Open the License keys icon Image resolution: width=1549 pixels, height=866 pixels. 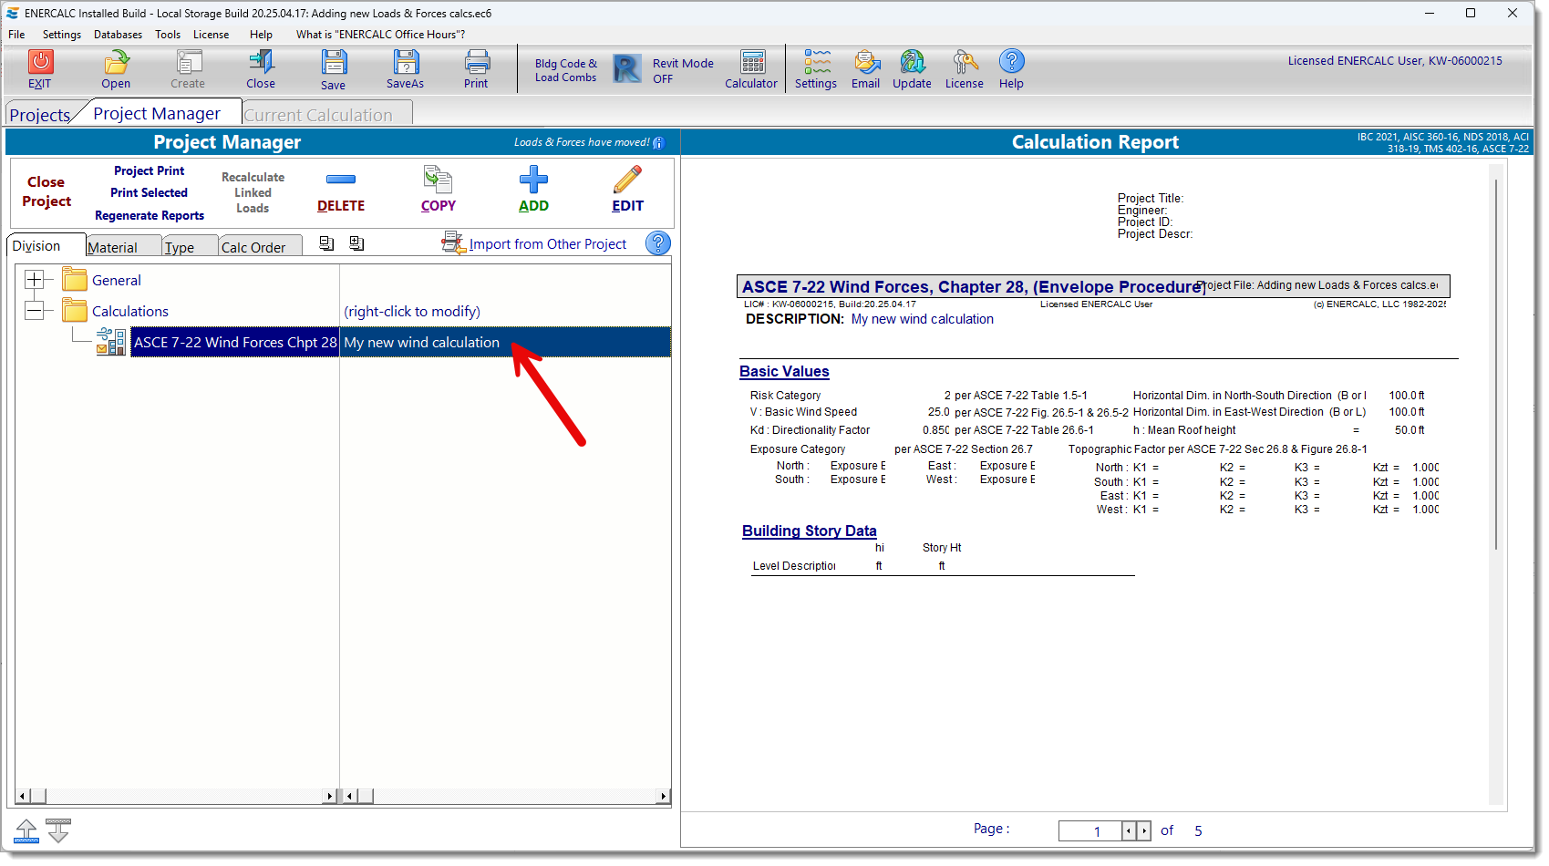click(965, 62)
